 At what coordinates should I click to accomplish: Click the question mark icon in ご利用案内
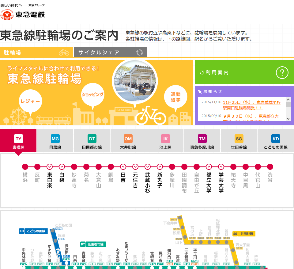pyautogui.click(x=282, y=72)
